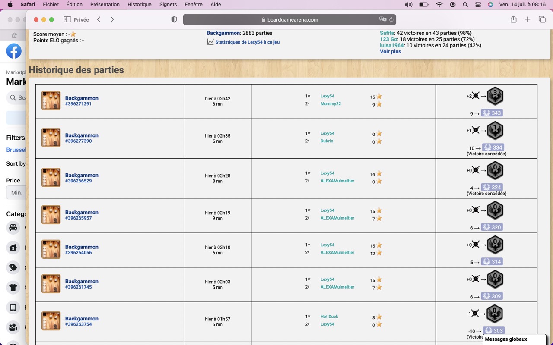Open the Historique menu in menu bar
This screenshot has height=345, width=553.
(140, 4)
